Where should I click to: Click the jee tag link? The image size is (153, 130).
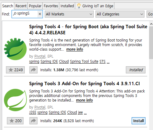80,112
